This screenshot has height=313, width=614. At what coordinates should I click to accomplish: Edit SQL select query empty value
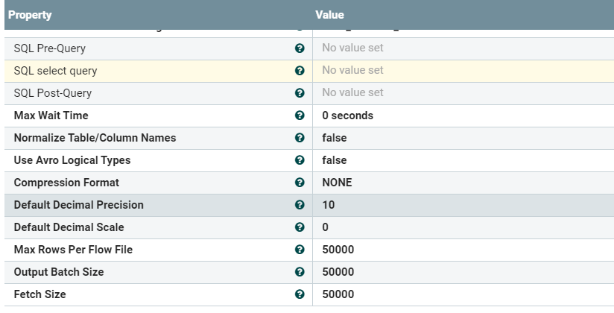(352, 70)
